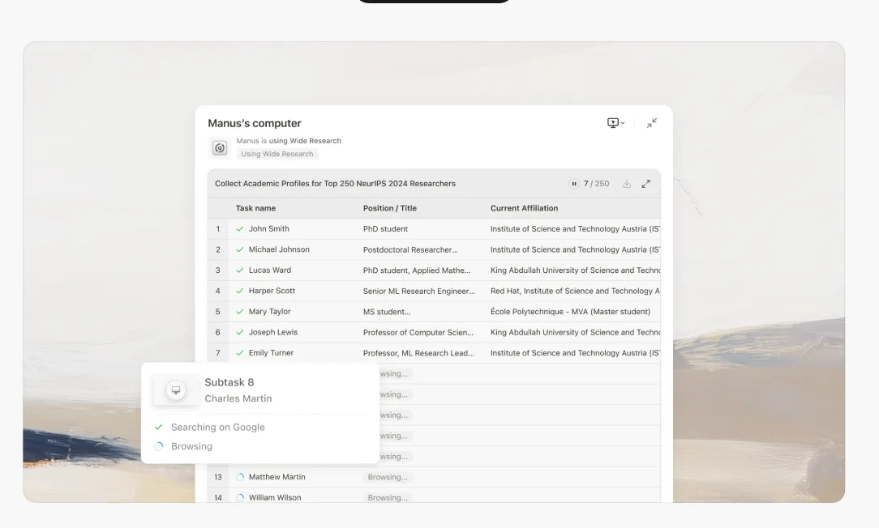Screen dimensions: 879x528
Task: Click the Using Wide Research tag
Action: pos(277,154)
